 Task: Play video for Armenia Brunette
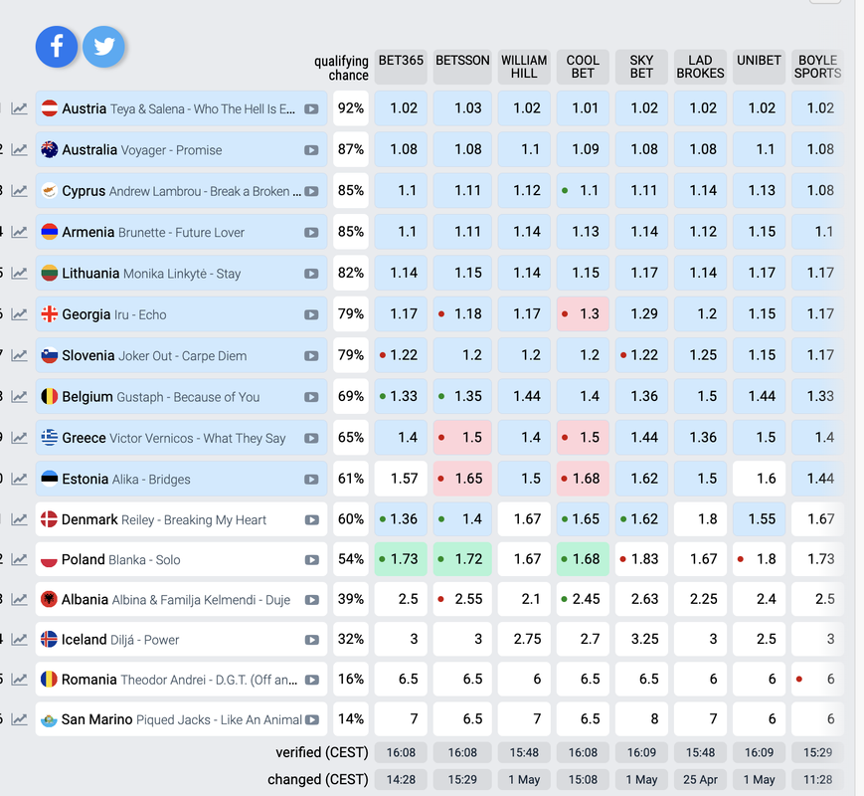point(311,232)
